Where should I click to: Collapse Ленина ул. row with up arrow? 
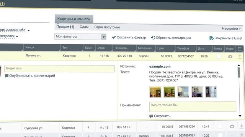pyautogui.click(x=240, y=56)
